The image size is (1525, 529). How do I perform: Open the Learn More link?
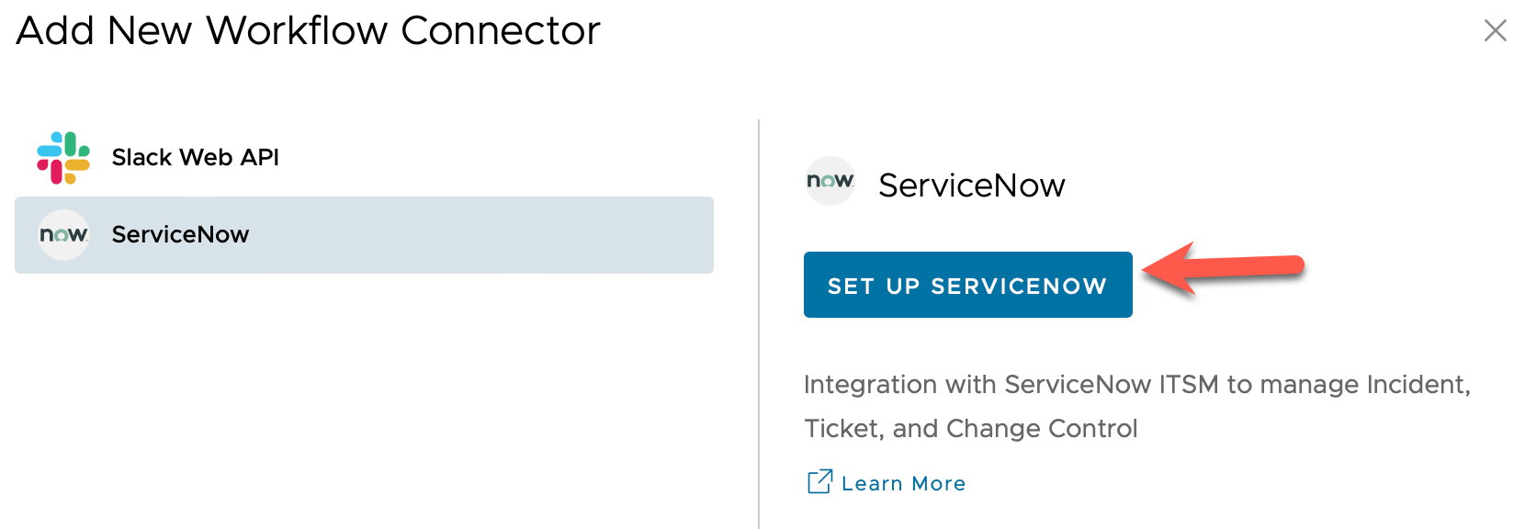point(903,484)
